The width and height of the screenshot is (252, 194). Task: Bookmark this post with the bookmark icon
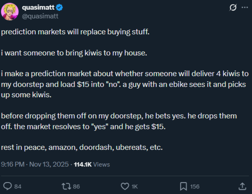click(184, 186)
